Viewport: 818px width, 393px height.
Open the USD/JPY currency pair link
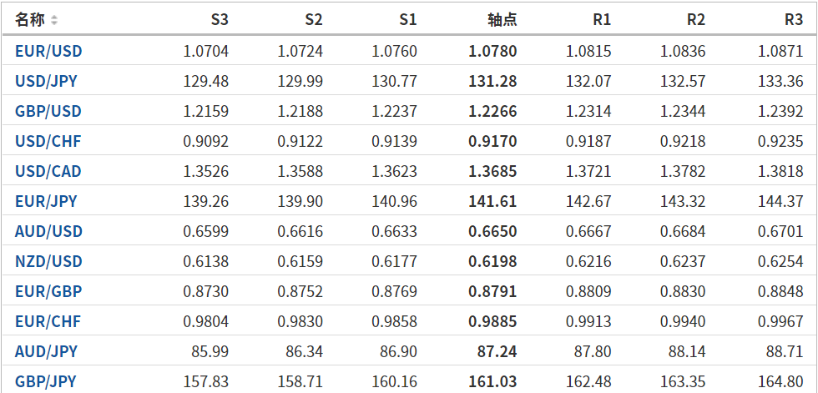(x=46, y=81)
